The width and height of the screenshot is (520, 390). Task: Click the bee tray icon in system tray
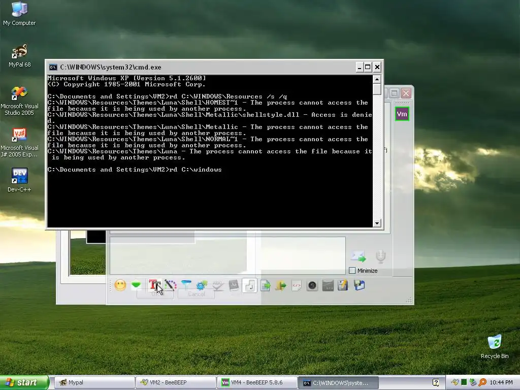point(455,382)
